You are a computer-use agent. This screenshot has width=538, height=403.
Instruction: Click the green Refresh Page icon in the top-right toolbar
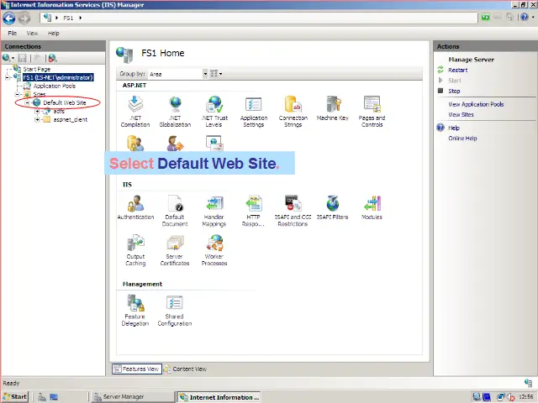pos(485,17)
